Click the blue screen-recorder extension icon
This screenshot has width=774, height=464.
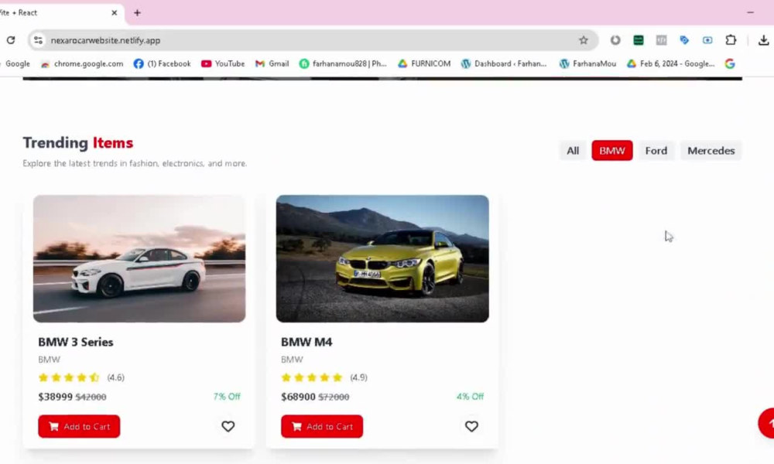click(x=707, y=40)
